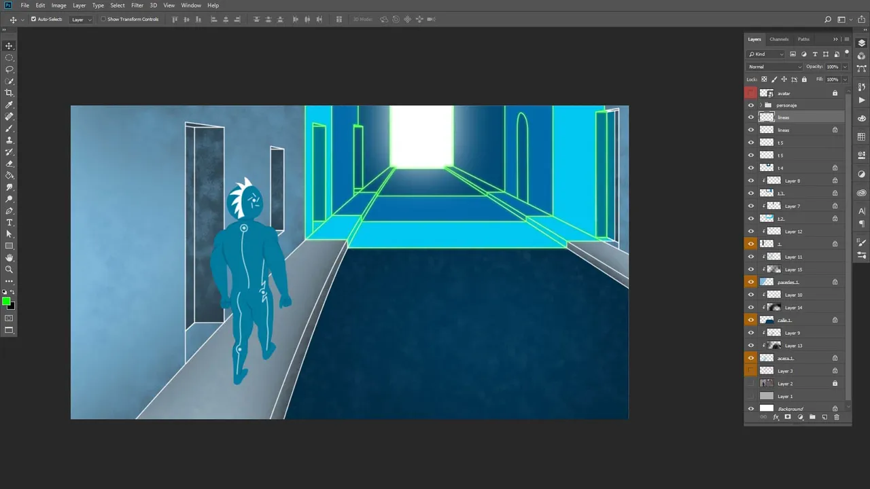
Task: Toggle Lock all for the layer
Action: [x=804, y=79]
